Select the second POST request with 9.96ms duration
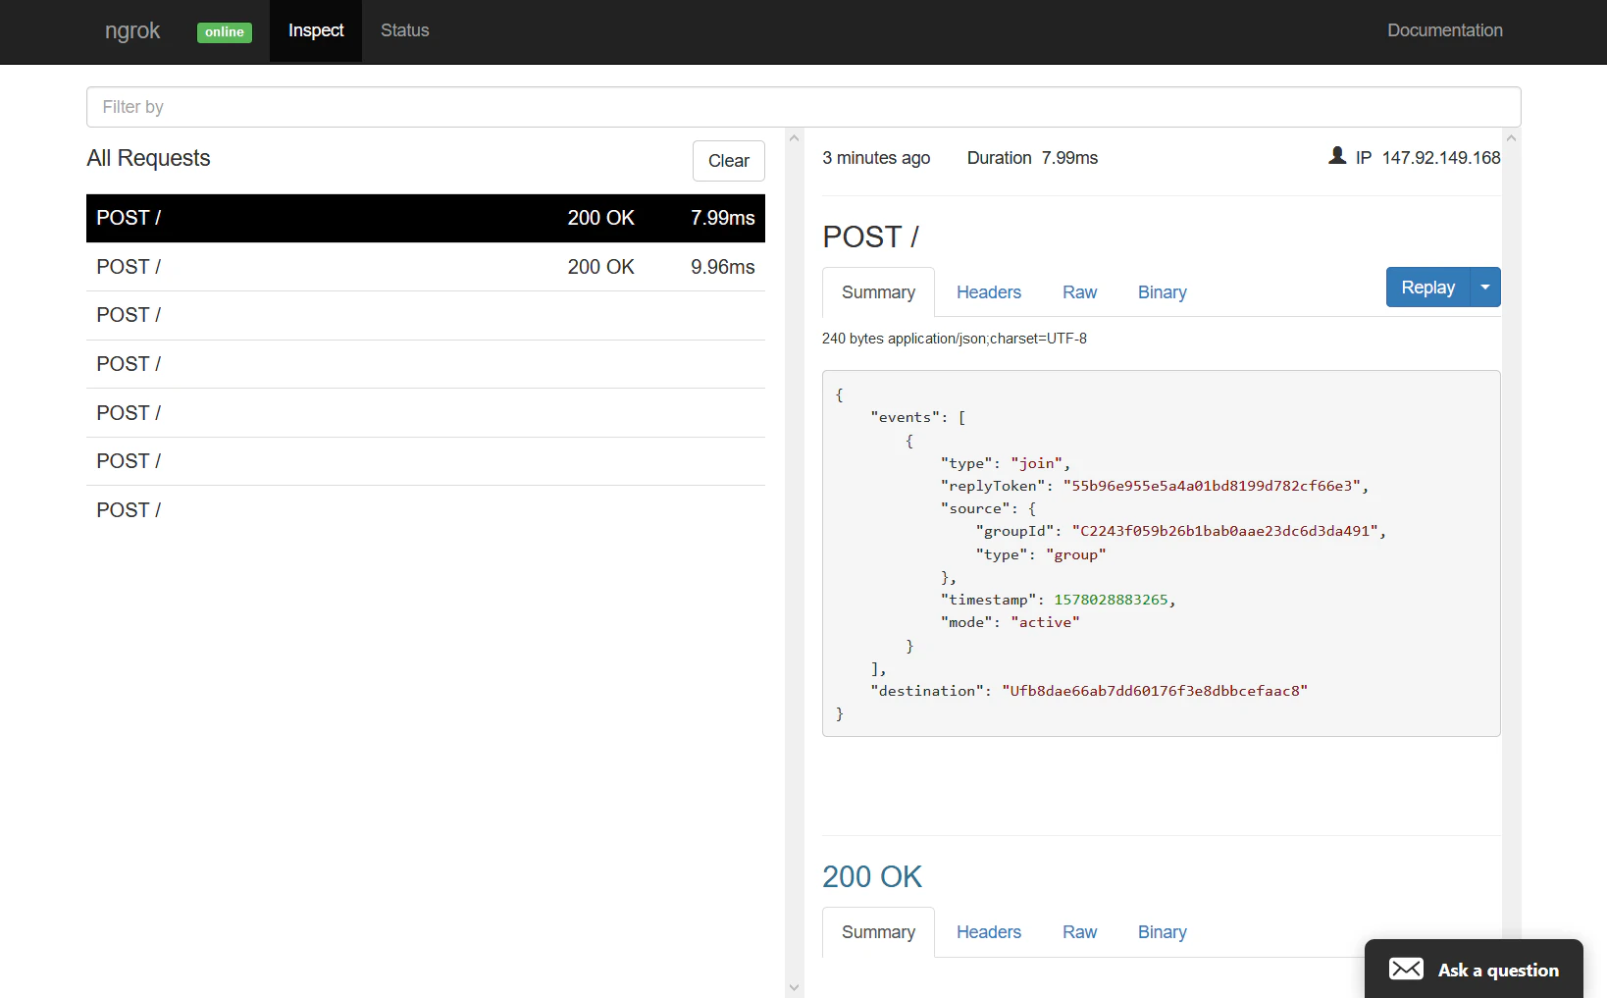 [x=425, y=266]
